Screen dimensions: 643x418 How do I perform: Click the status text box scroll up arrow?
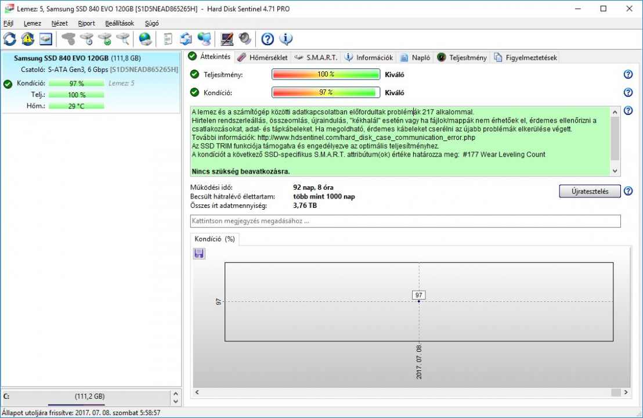[x=615, y=112]
